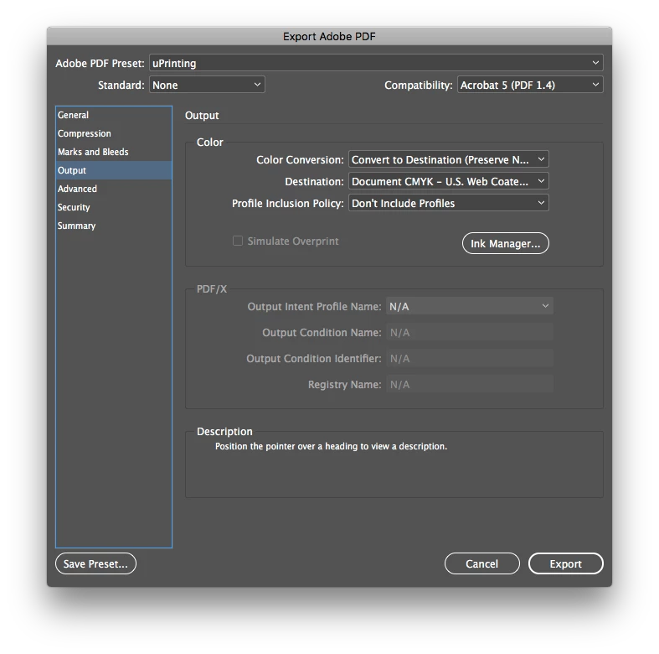
Task: Open the Standard dropdown set to None
Action: [x=207, y=85]
